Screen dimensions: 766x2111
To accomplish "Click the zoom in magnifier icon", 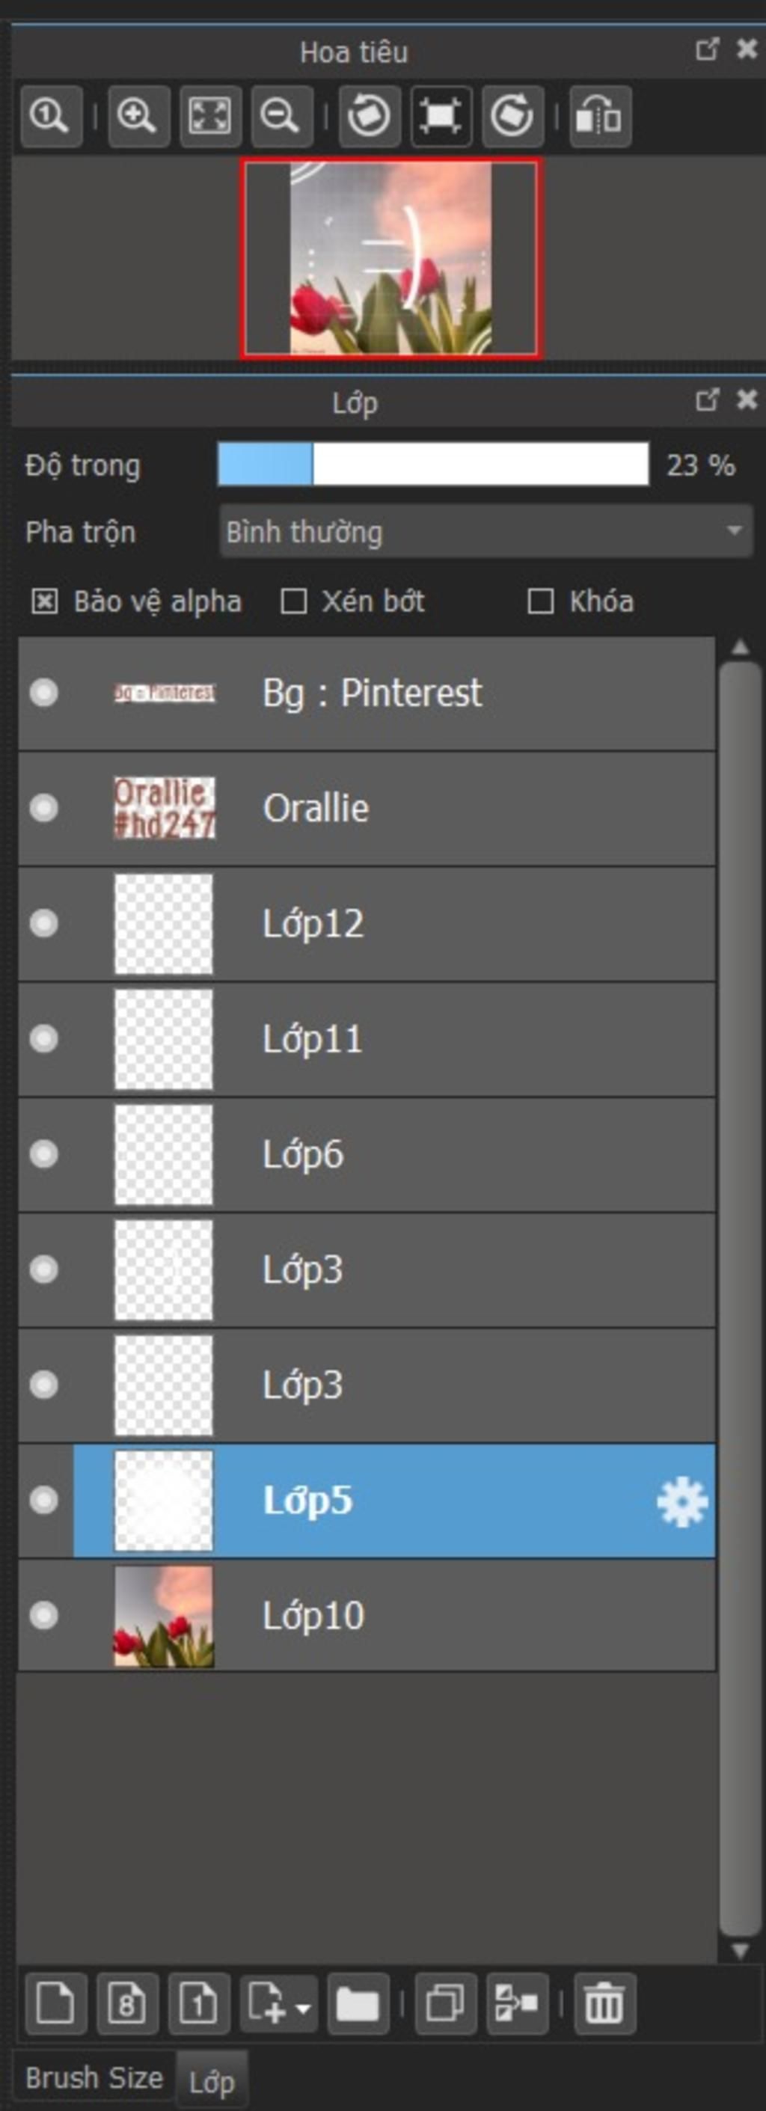I will (x=138, y=115).
